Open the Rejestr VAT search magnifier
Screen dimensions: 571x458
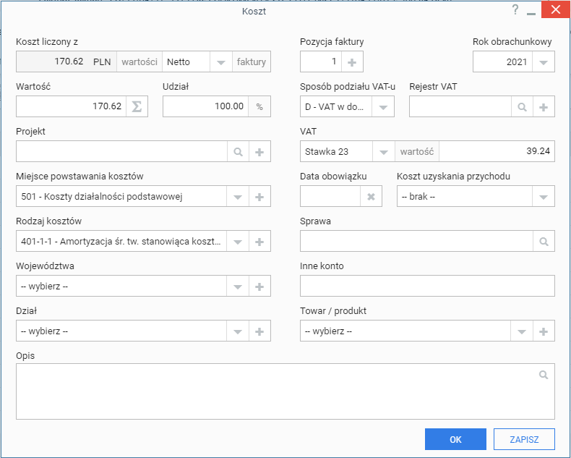pyautogui.click(x=522, y=106)
